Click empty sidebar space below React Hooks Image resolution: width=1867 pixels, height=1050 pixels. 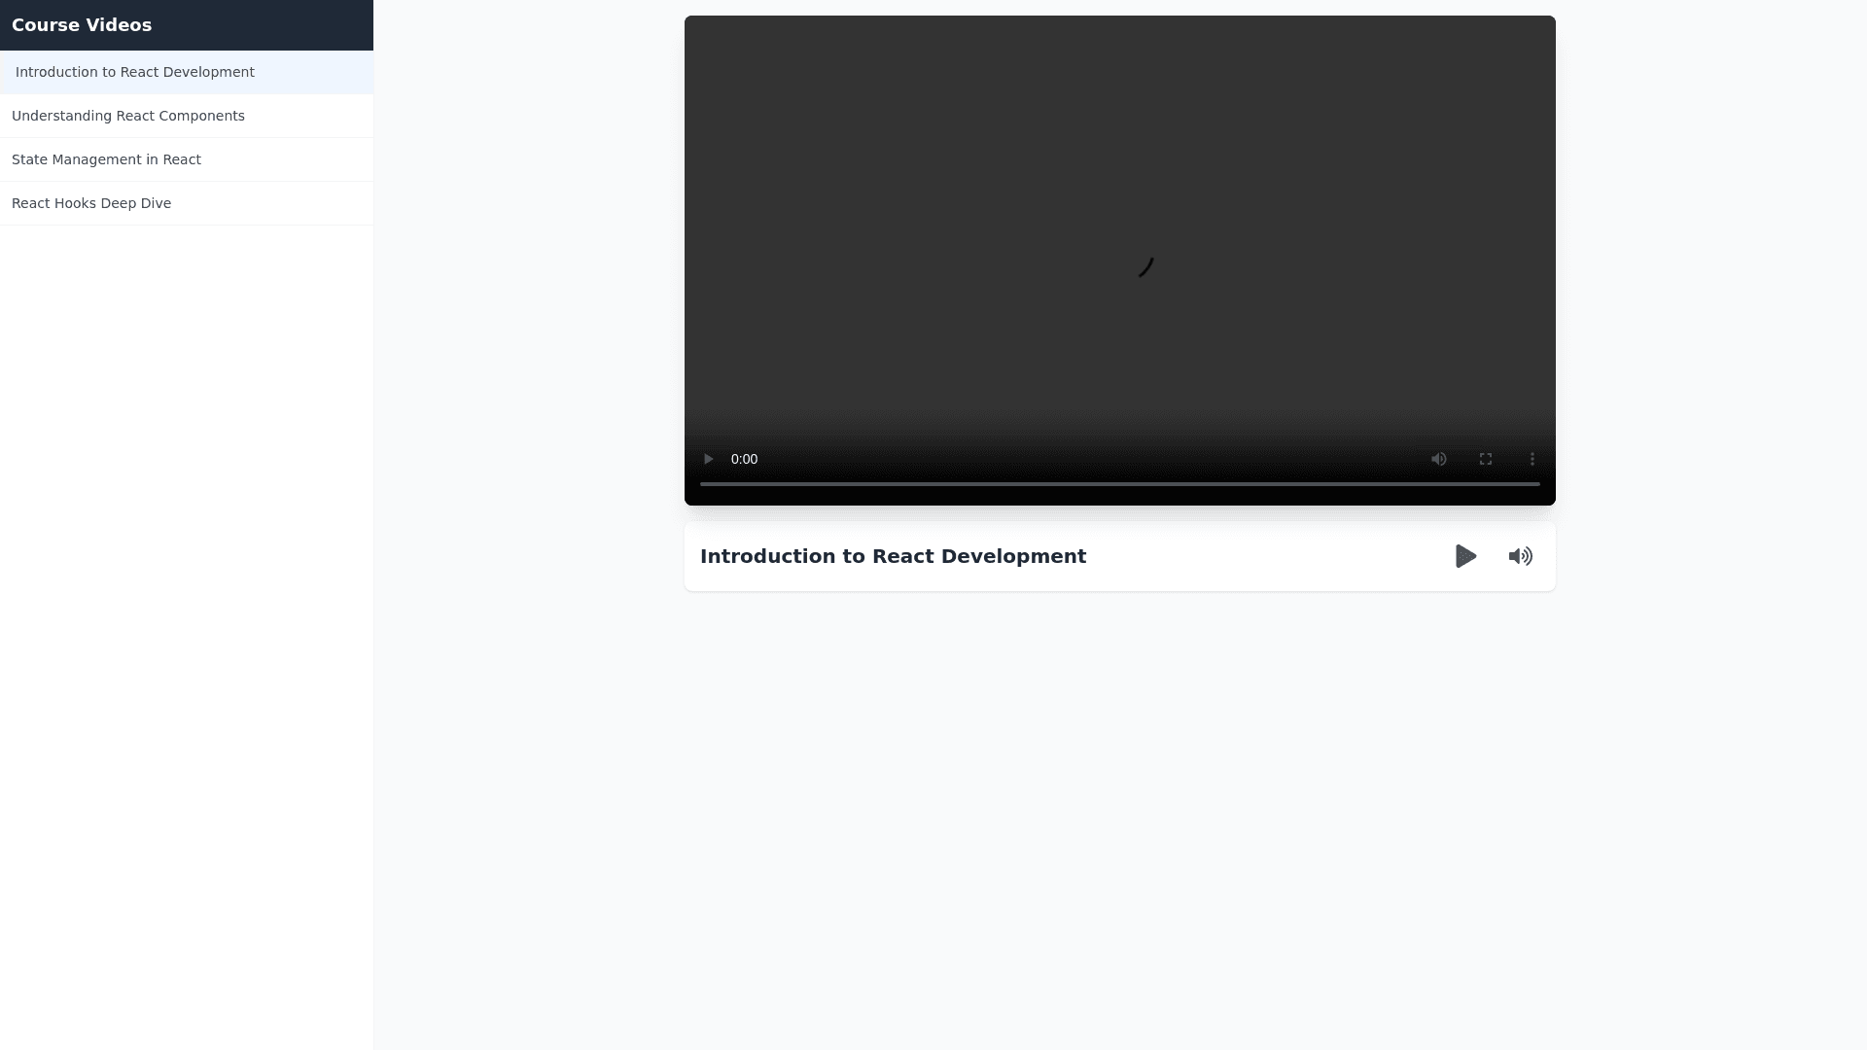tap(185, 583)
